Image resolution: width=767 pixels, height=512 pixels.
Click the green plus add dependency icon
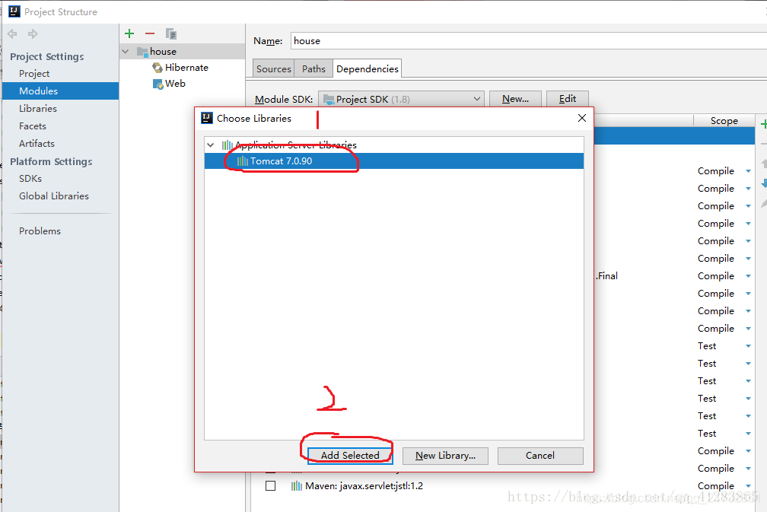(764, 124)
